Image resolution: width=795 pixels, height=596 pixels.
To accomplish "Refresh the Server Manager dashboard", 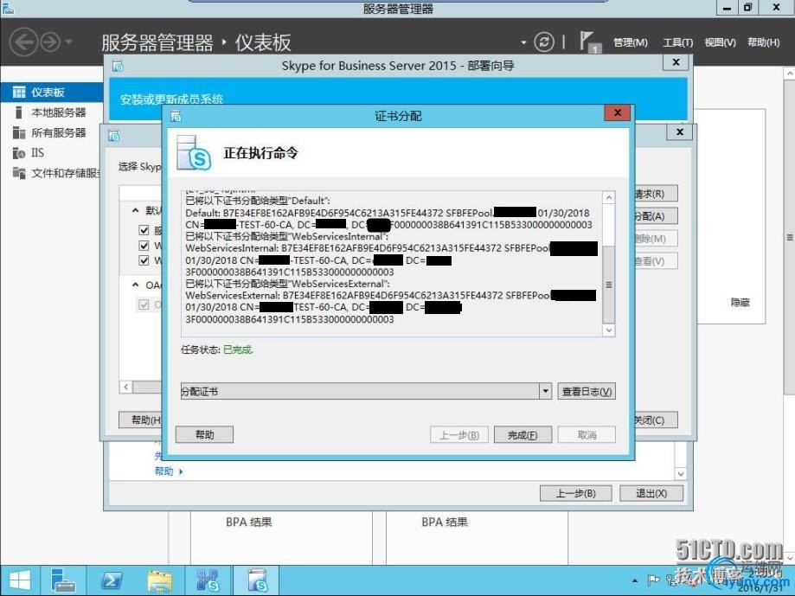I will (544, 42).
